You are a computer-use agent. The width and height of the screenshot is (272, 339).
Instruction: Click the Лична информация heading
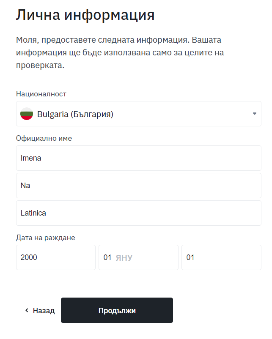click(x=85, y=15)
